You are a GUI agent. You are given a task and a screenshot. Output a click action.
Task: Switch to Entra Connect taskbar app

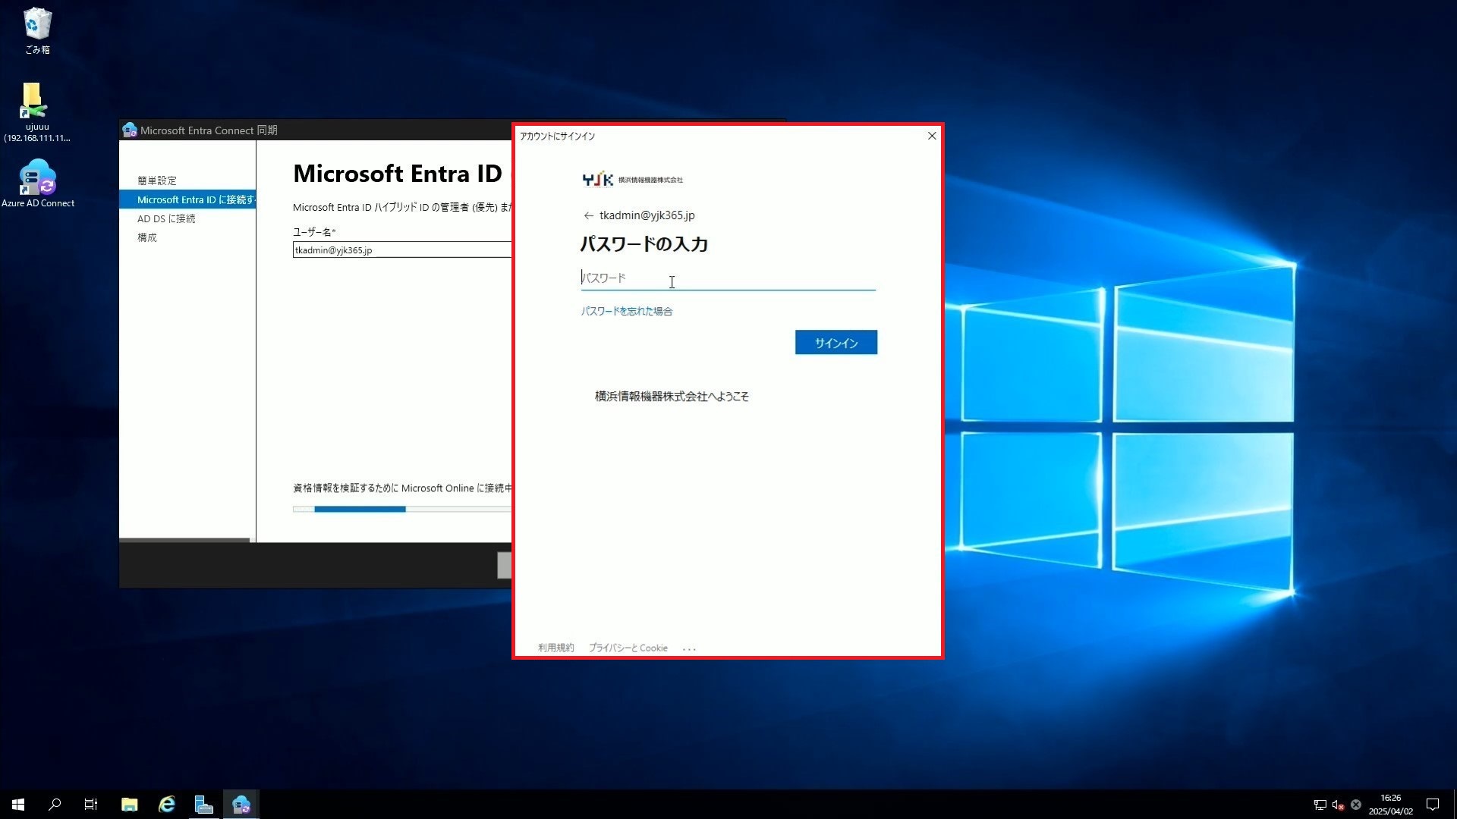241,805
